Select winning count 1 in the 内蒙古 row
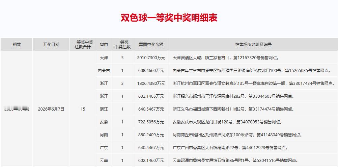 coord(122,71)
